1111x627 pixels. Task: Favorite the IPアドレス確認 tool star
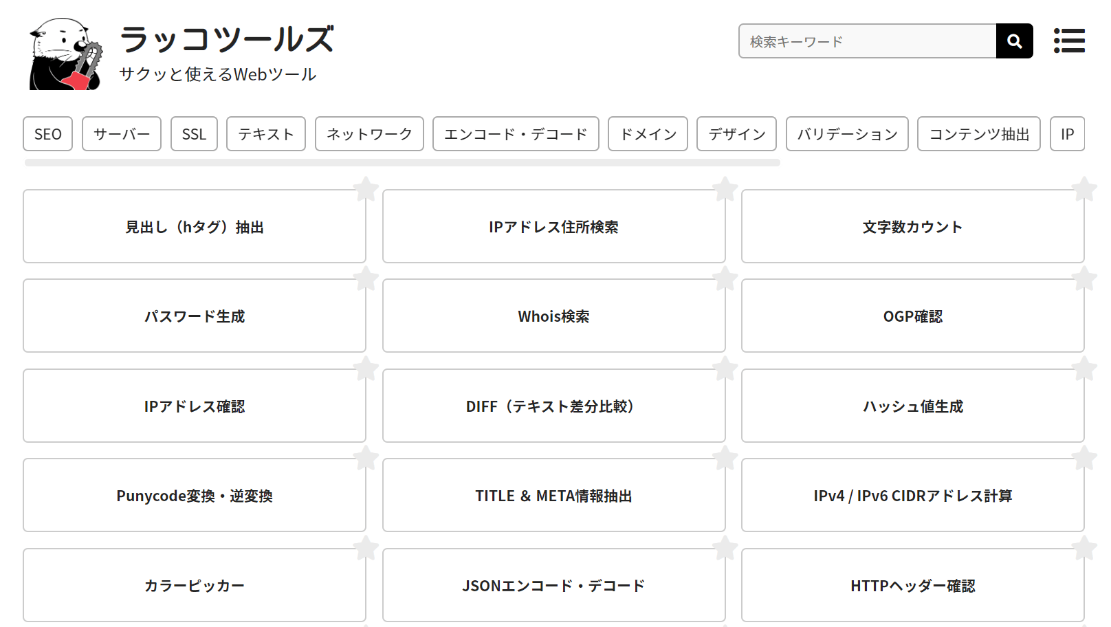pyautogui.click(x=366, y=368)
